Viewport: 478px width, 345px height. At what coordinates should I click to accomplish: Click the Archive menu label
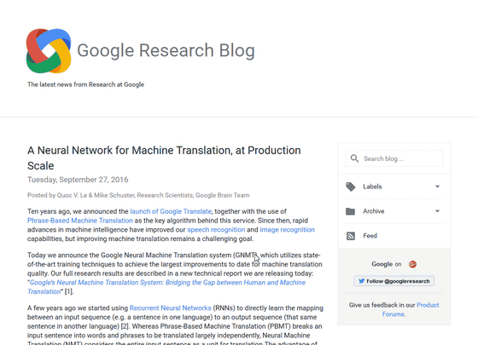pos(374,211)
